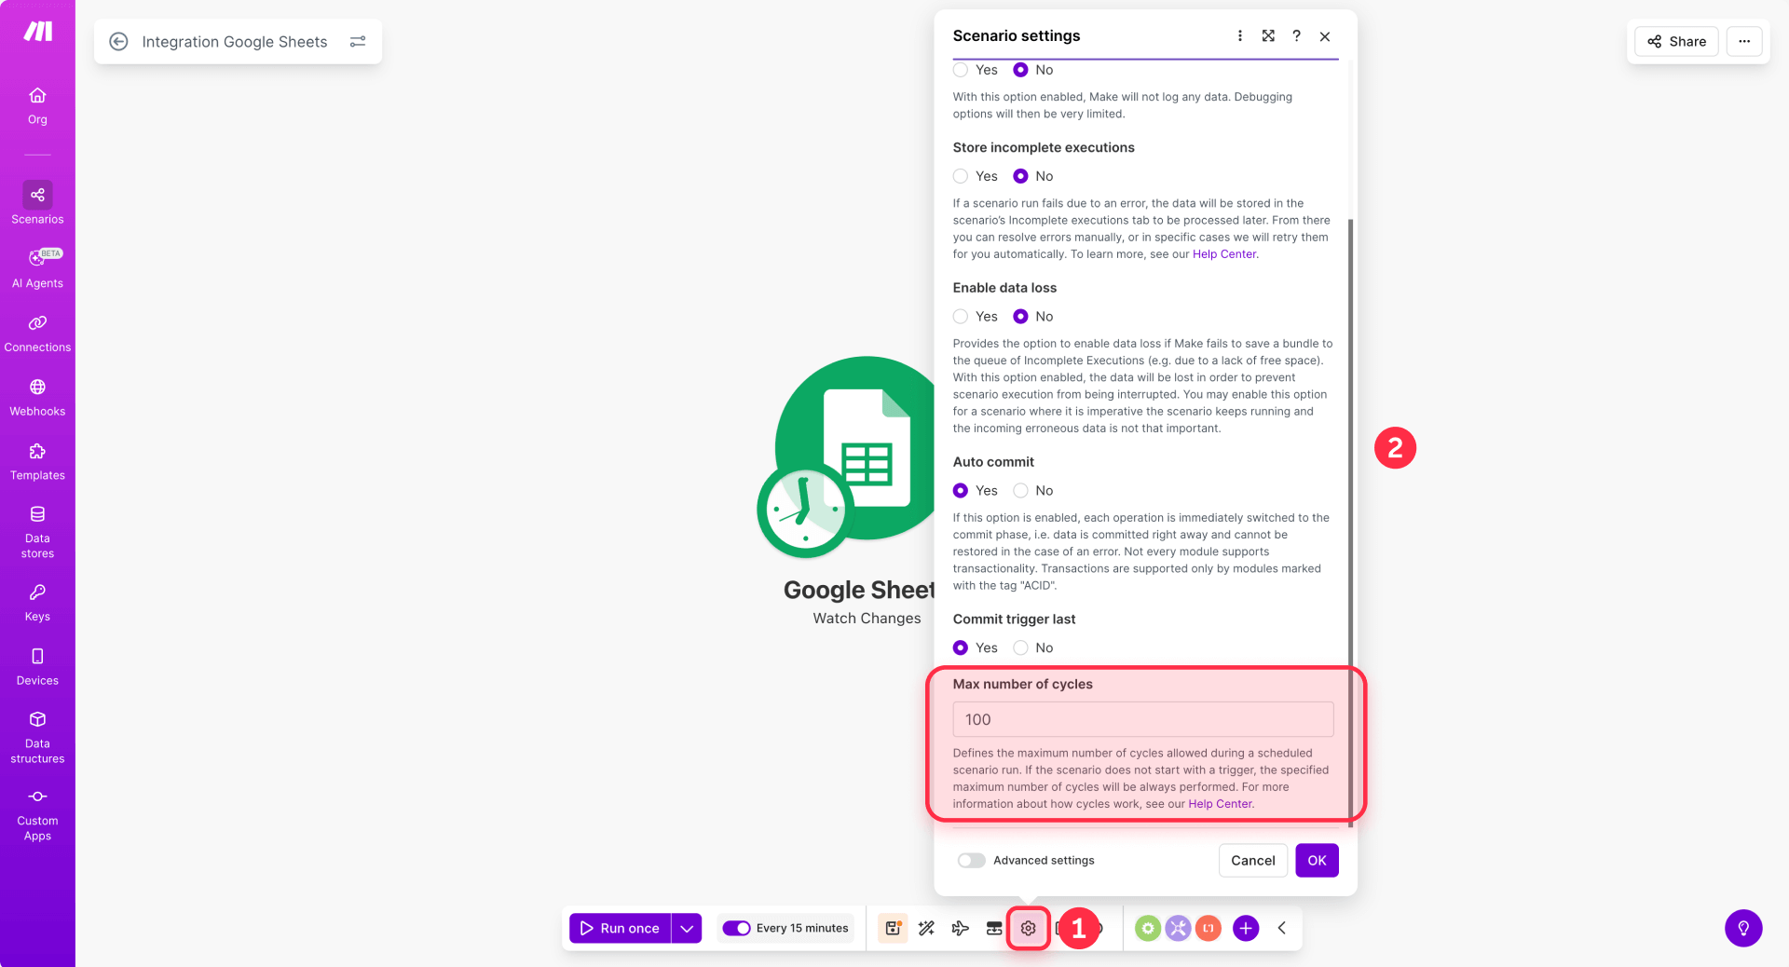Open scenario inputs icon in toolbar
Viewport: 1789px width, 967px height.
(x=994, y=928)
